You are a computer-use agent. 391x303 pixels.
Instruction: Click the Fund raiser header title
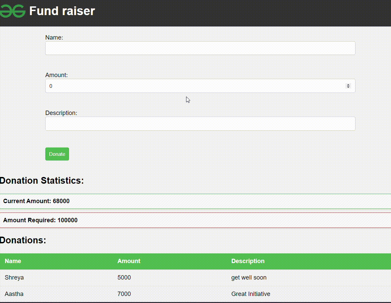(x=62, y=11)
